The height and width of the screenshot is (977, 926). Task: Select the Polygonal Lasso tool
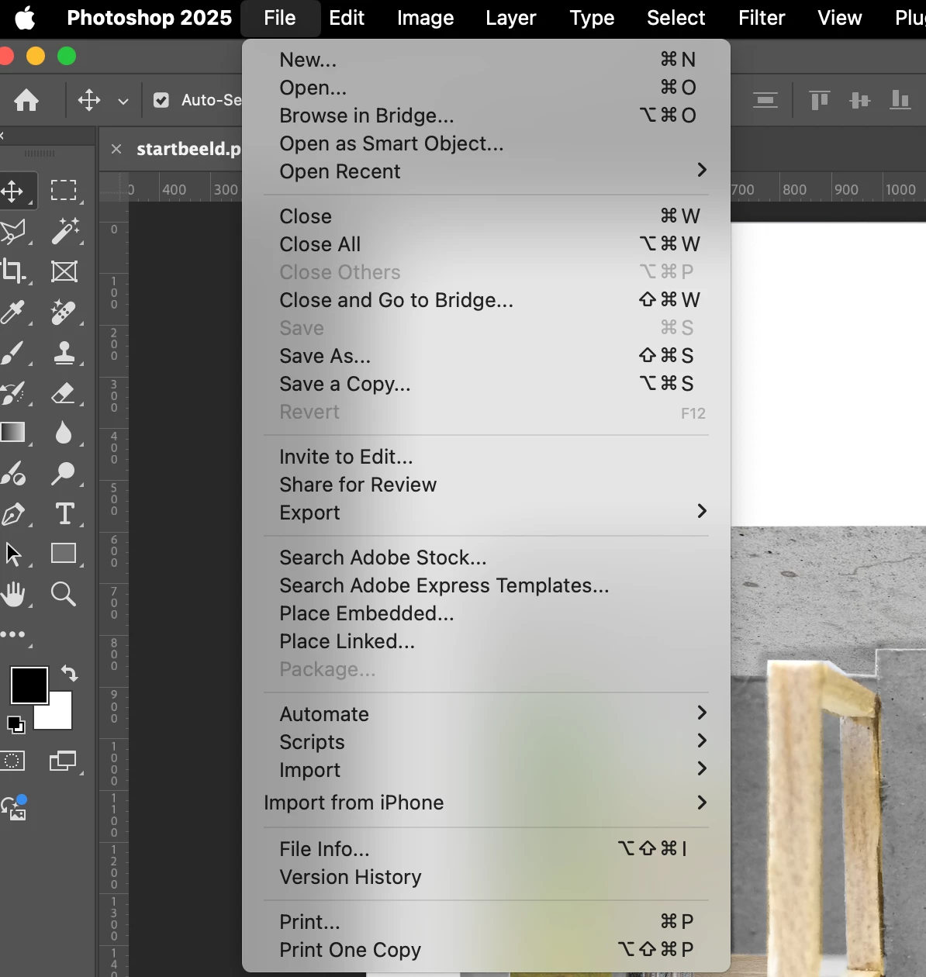pyautogui.click(x=13, y=231)
